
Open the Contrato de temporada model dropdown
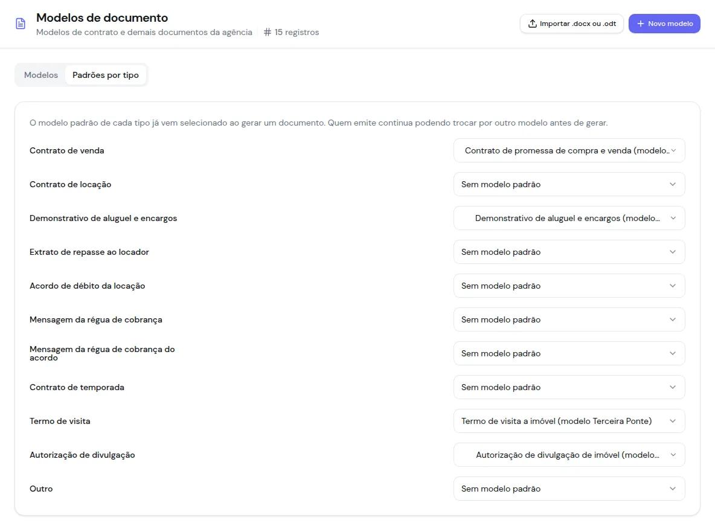click(x=569, y=387)
